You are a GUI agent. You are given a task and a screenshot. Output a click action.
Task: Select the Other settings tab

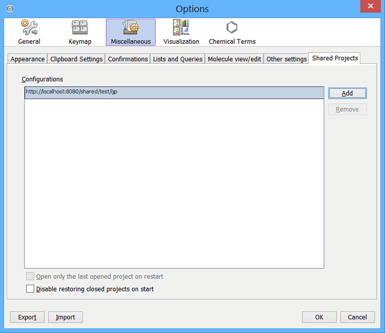coord(286,59)
